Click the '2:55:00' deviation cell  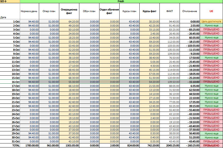point(190,25)
